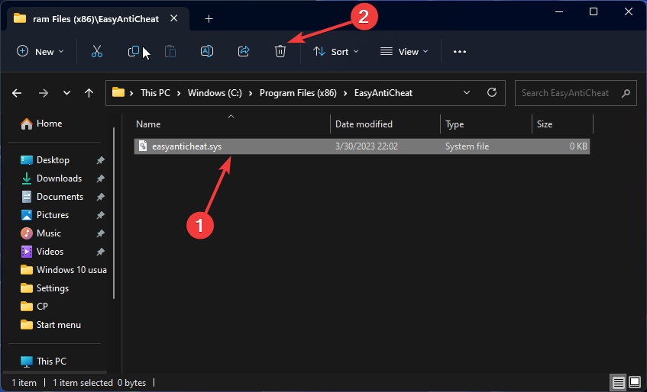Click the Rename icon in toolbar
Image resolution: width=647 pixels, height=392 pixels.
pos(207,51)
